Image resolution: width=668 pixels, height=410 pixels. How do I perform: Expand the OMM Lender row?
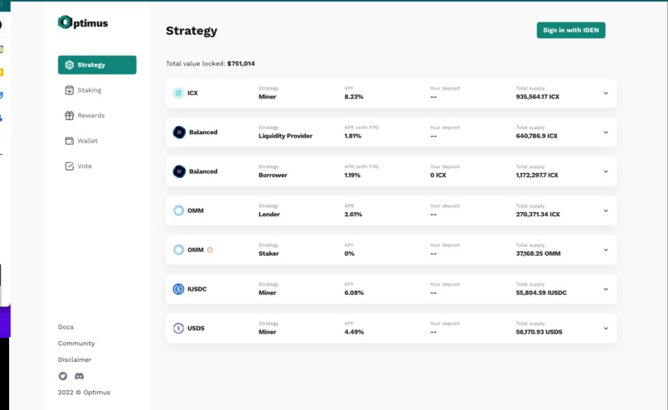tap(606, 210)
